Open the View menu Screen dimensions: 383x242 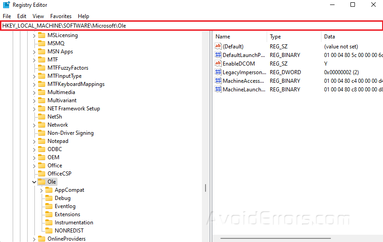click(38, 16)
